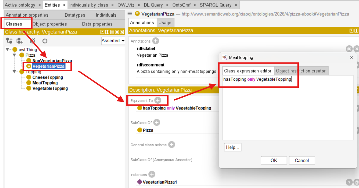
Task: Click the rdfs:comment annotation text
Action: 177,71
